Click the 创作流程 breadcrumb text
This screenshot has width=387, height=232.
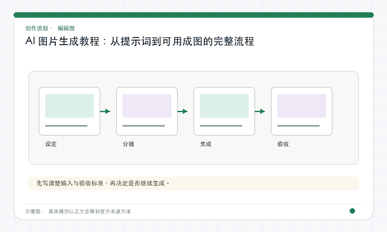pos(37,28)
